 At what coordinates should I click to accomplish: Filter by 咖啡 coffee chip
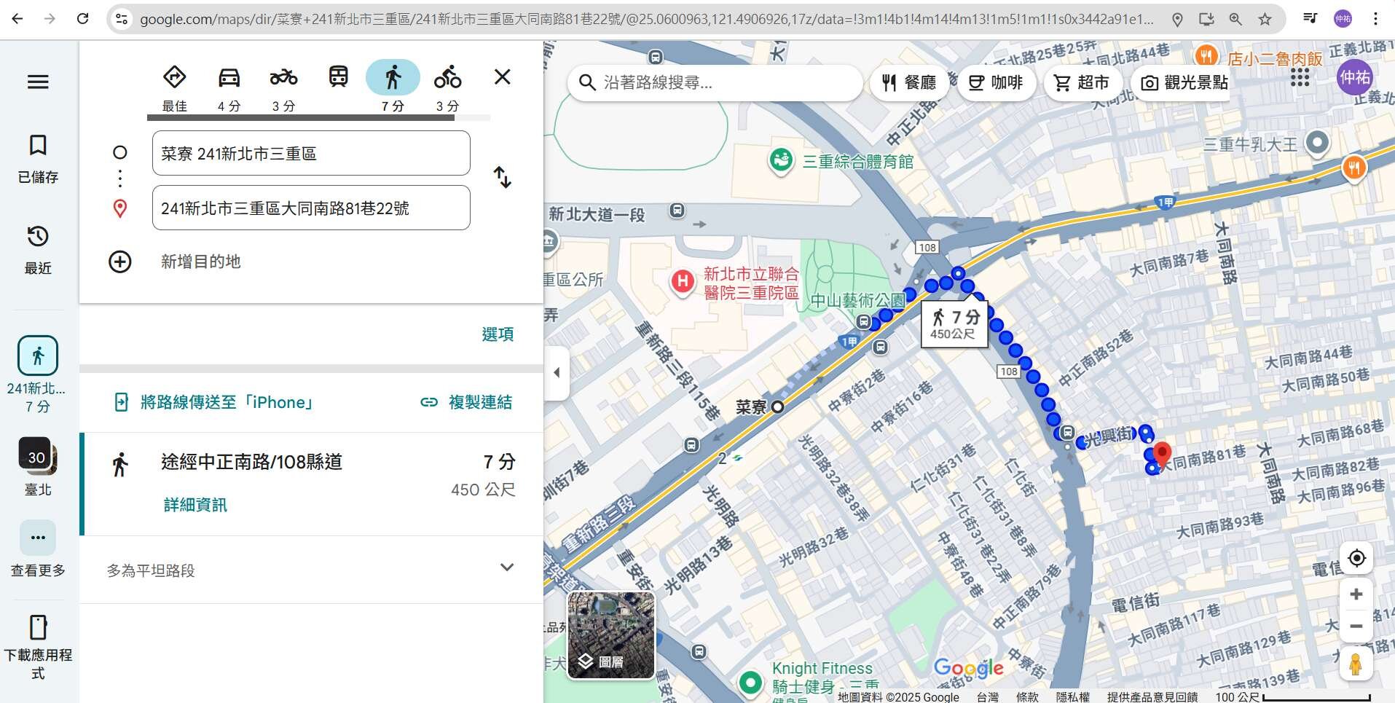pos(996,83)
